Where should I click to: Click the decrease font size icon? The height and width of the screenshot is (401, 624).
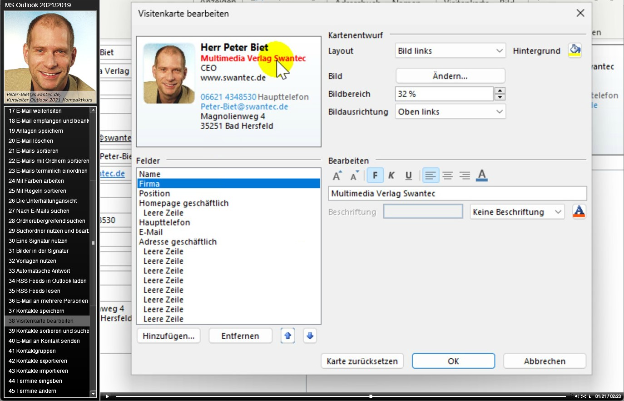(354, 175)
